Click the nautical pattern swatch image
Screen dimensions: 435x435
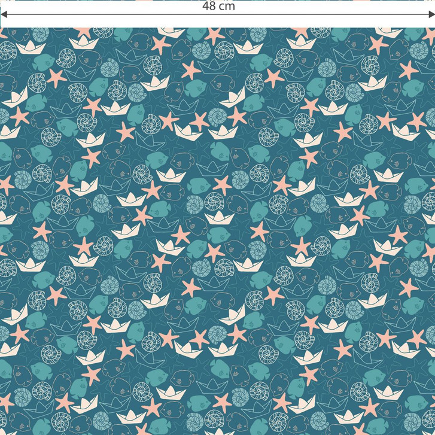tap(217, 239)
